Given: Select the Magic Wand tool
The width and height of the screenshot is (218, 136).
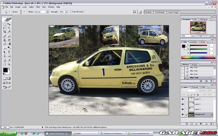Looking at the screenshot, I should [x=9, y=28].
